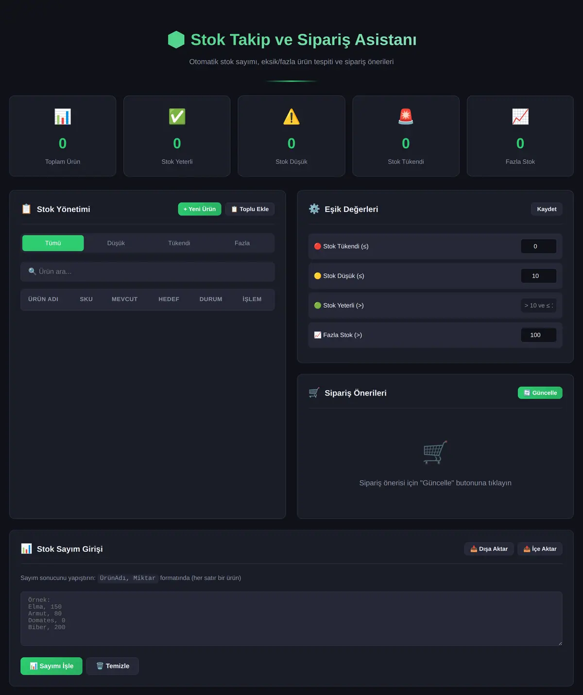The image size is (583, 695).
Task: Click the chart icon beside Stok Sayım Girişi
Action: 26,549
